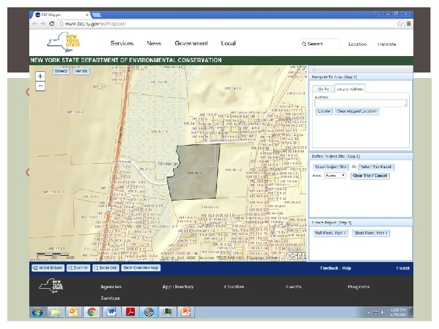Expand Navigate To Area (Step 1) header
Image resolution: width=439 pixels, height=329 pixels.
pos(360,77)
